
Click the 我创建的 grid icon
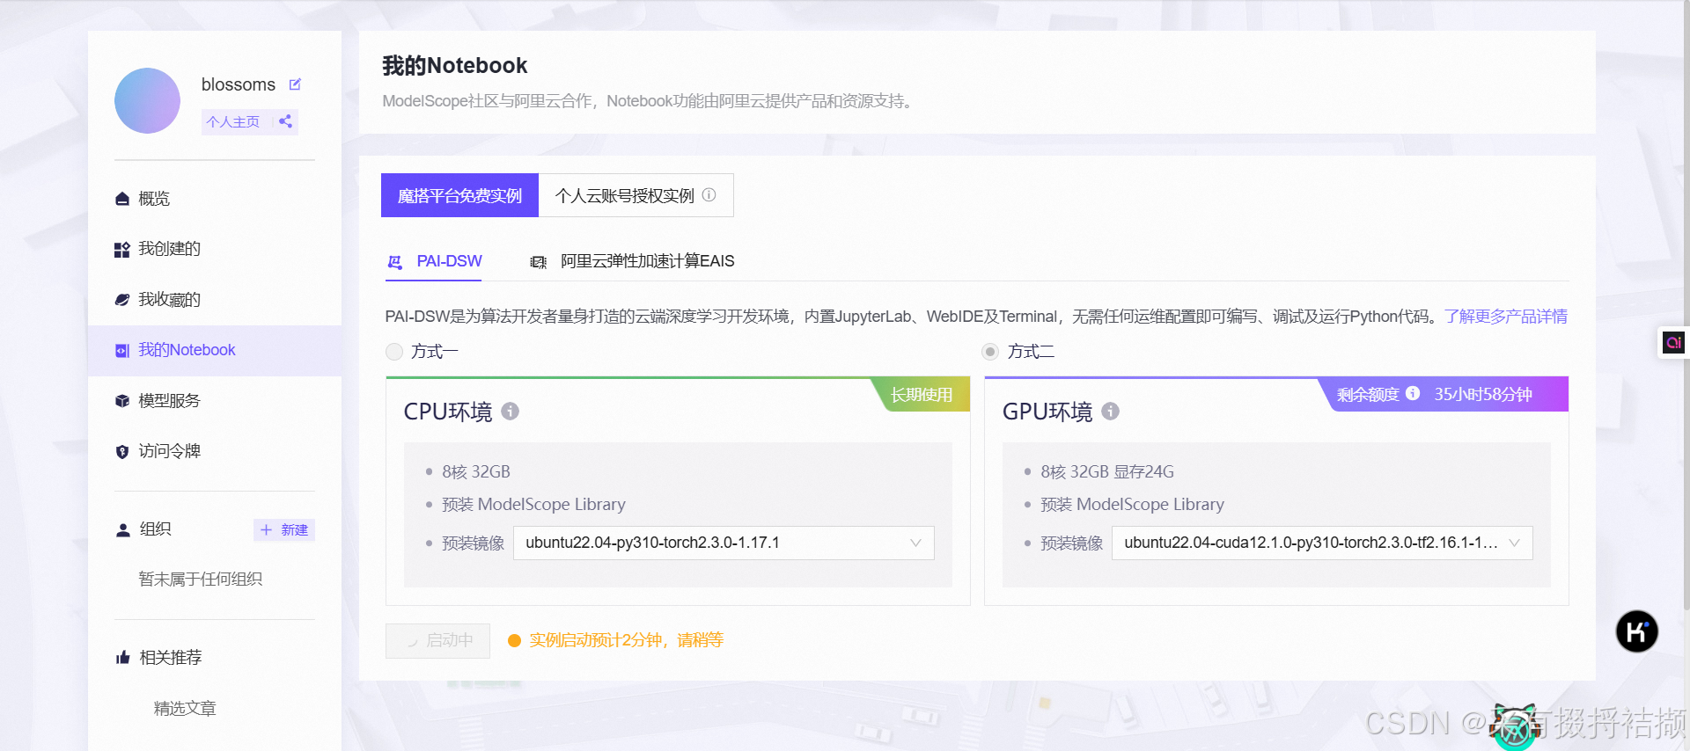pyautogui.click(x=122, y=250)
